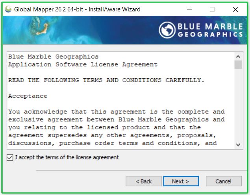Click the Global Mapper icon in title bar
250x195 pixels.
click(8, 9)
